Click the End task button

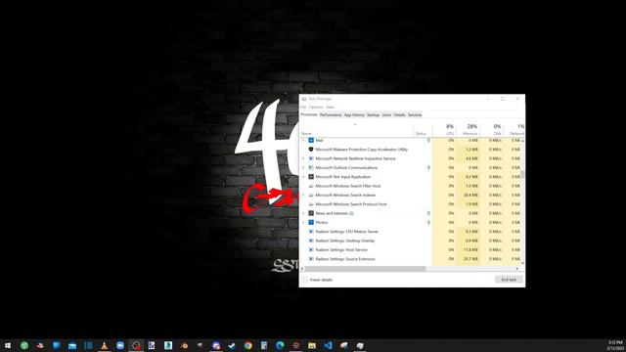click(x=509, y=280)
